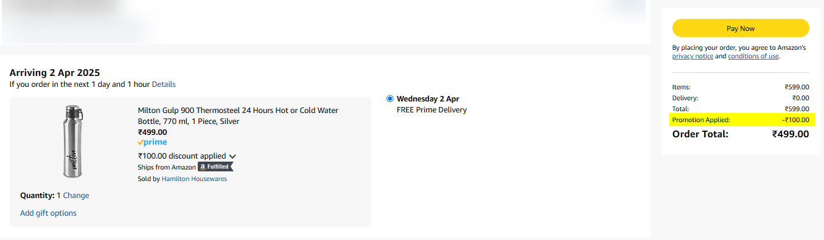The height and width of the screenshot is (240, 824).
Task: Click the Milton Gulp 900 product title
Action: coord(238,115)
